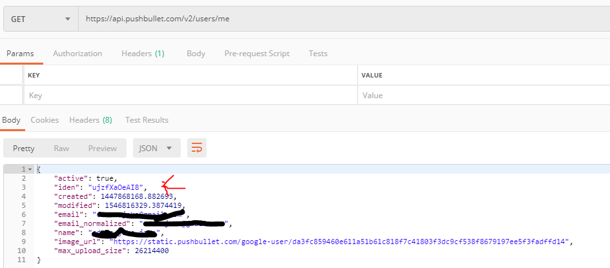Click the max_upload_size value 26214400
The width and height of the screenshot is (610, 268).
pyautogui.click(x=151, y=251)
